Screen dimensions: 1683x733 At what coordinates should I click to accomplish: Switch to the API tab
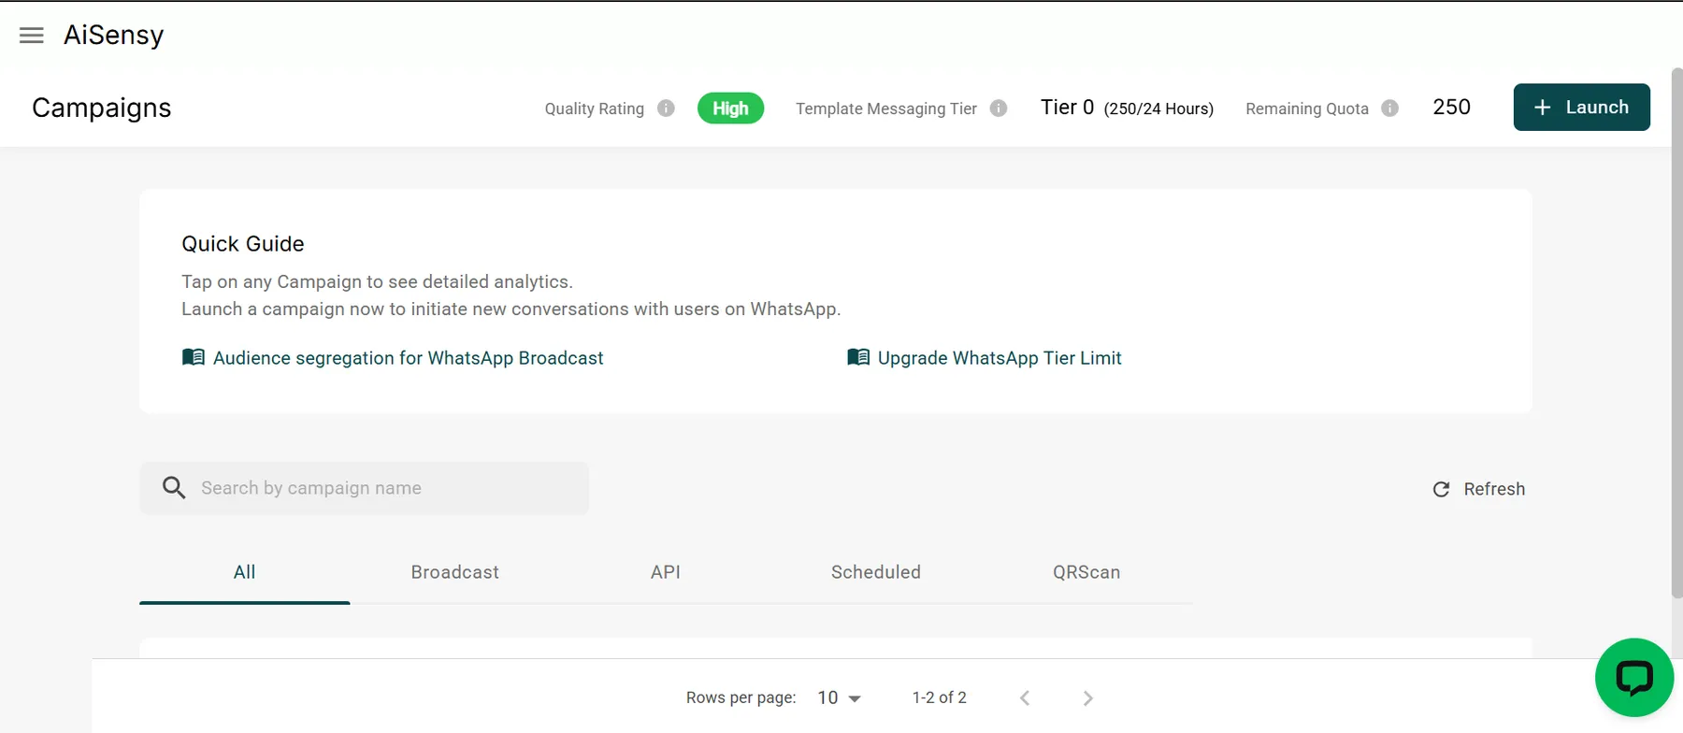666,572
